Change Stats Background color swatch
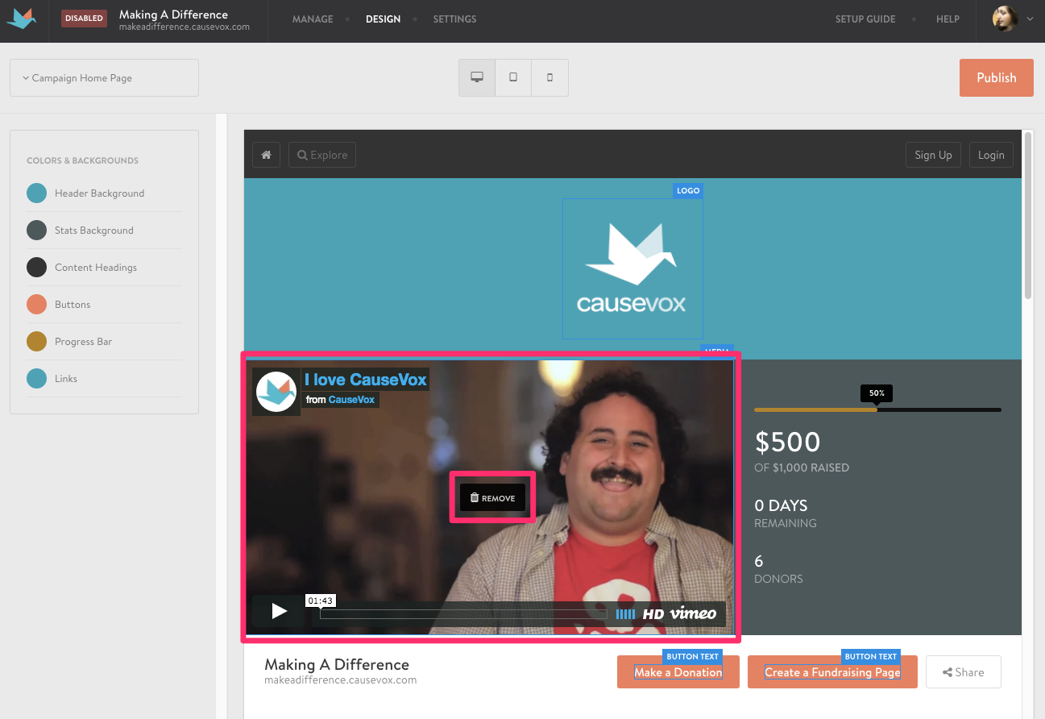 point(36,231)
